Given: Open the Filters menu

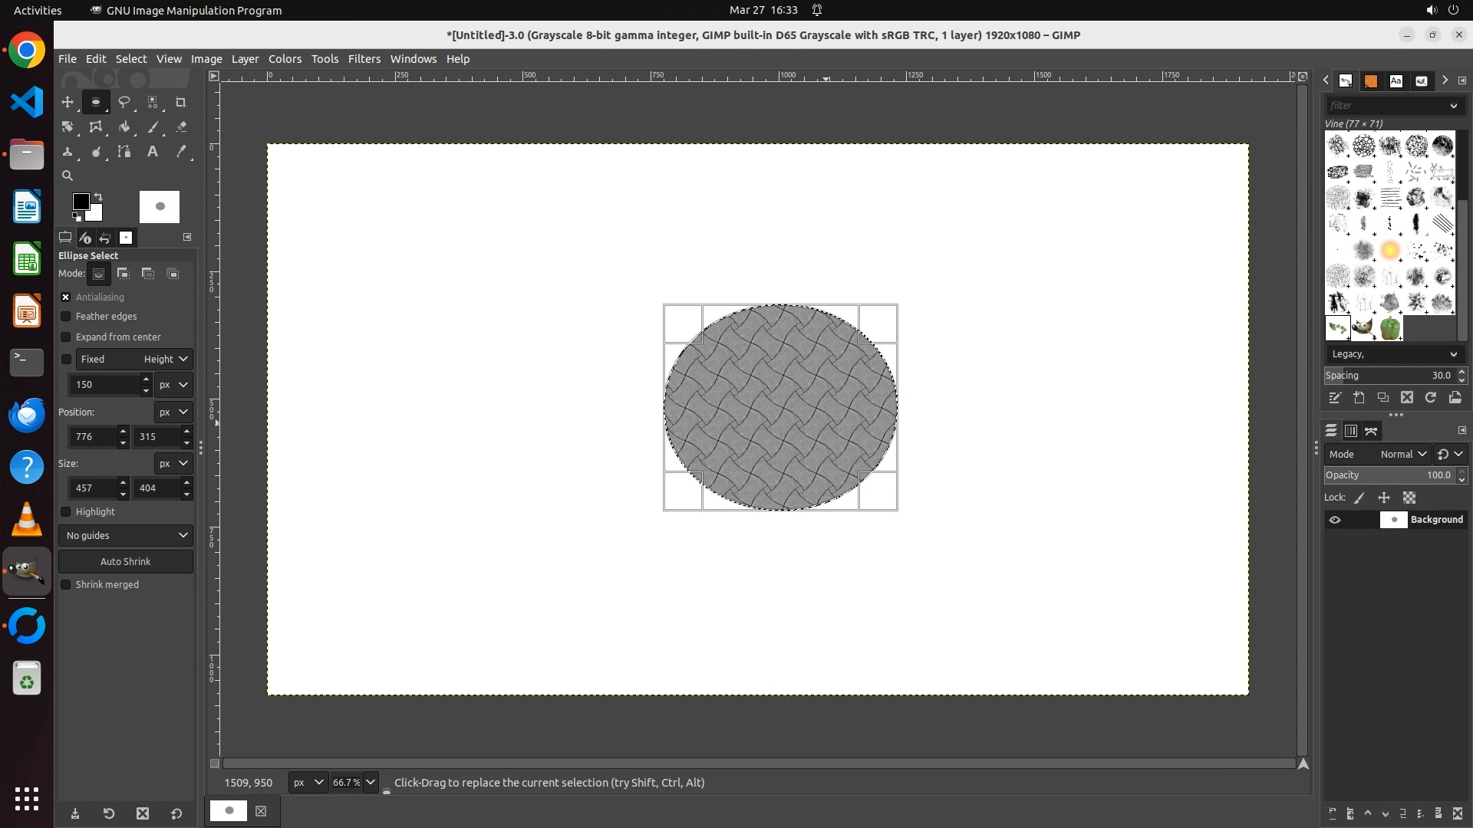Looking at the screenshot, I should [364, 59].
